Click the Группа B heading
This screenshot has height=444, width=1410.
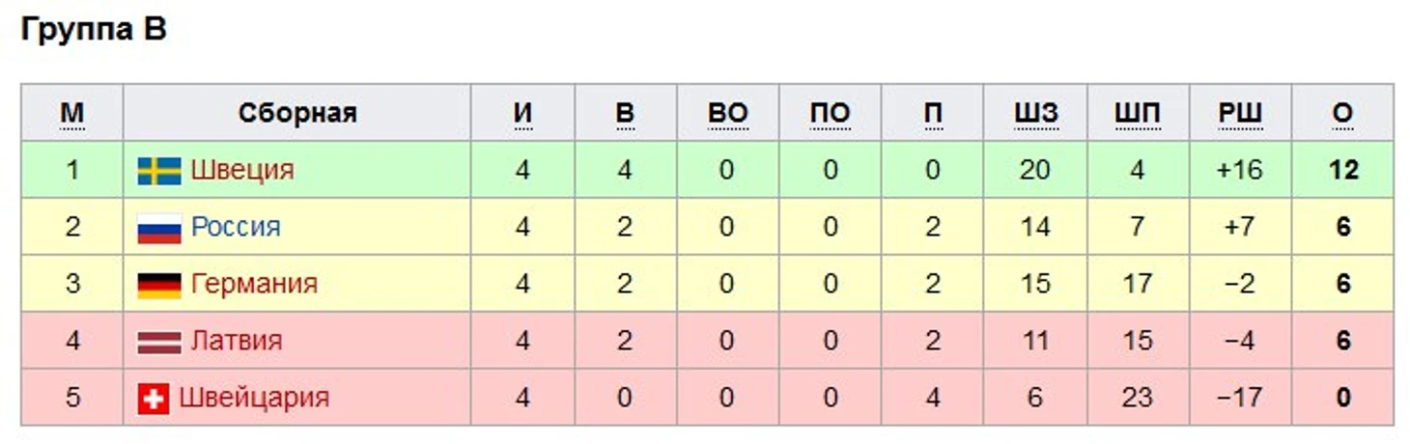[94, 30]
